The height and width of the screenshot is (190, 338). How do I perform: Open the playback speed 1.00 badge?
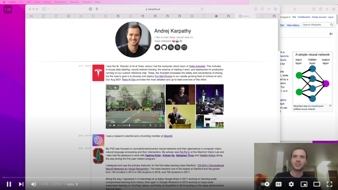(8, 9)
